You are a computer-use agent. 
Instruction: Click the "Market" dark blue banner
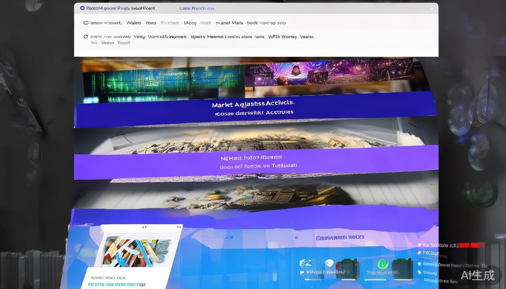253,108
